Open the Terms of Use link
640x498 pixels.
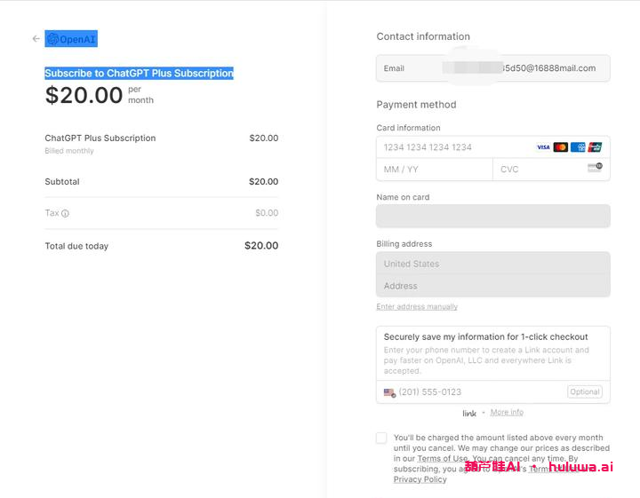tap(442, 459)
